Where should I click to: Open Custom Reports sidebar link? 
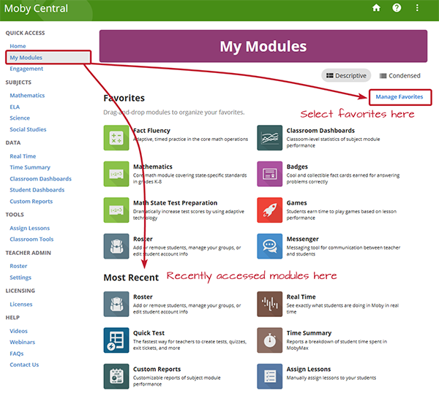coord(31,202)
